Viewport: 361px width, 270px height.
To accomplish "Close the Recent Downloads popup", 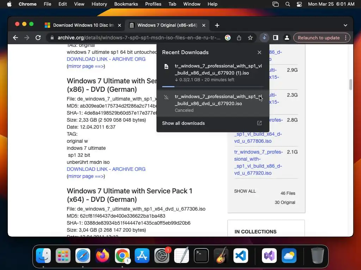I will tap(259, 52).
